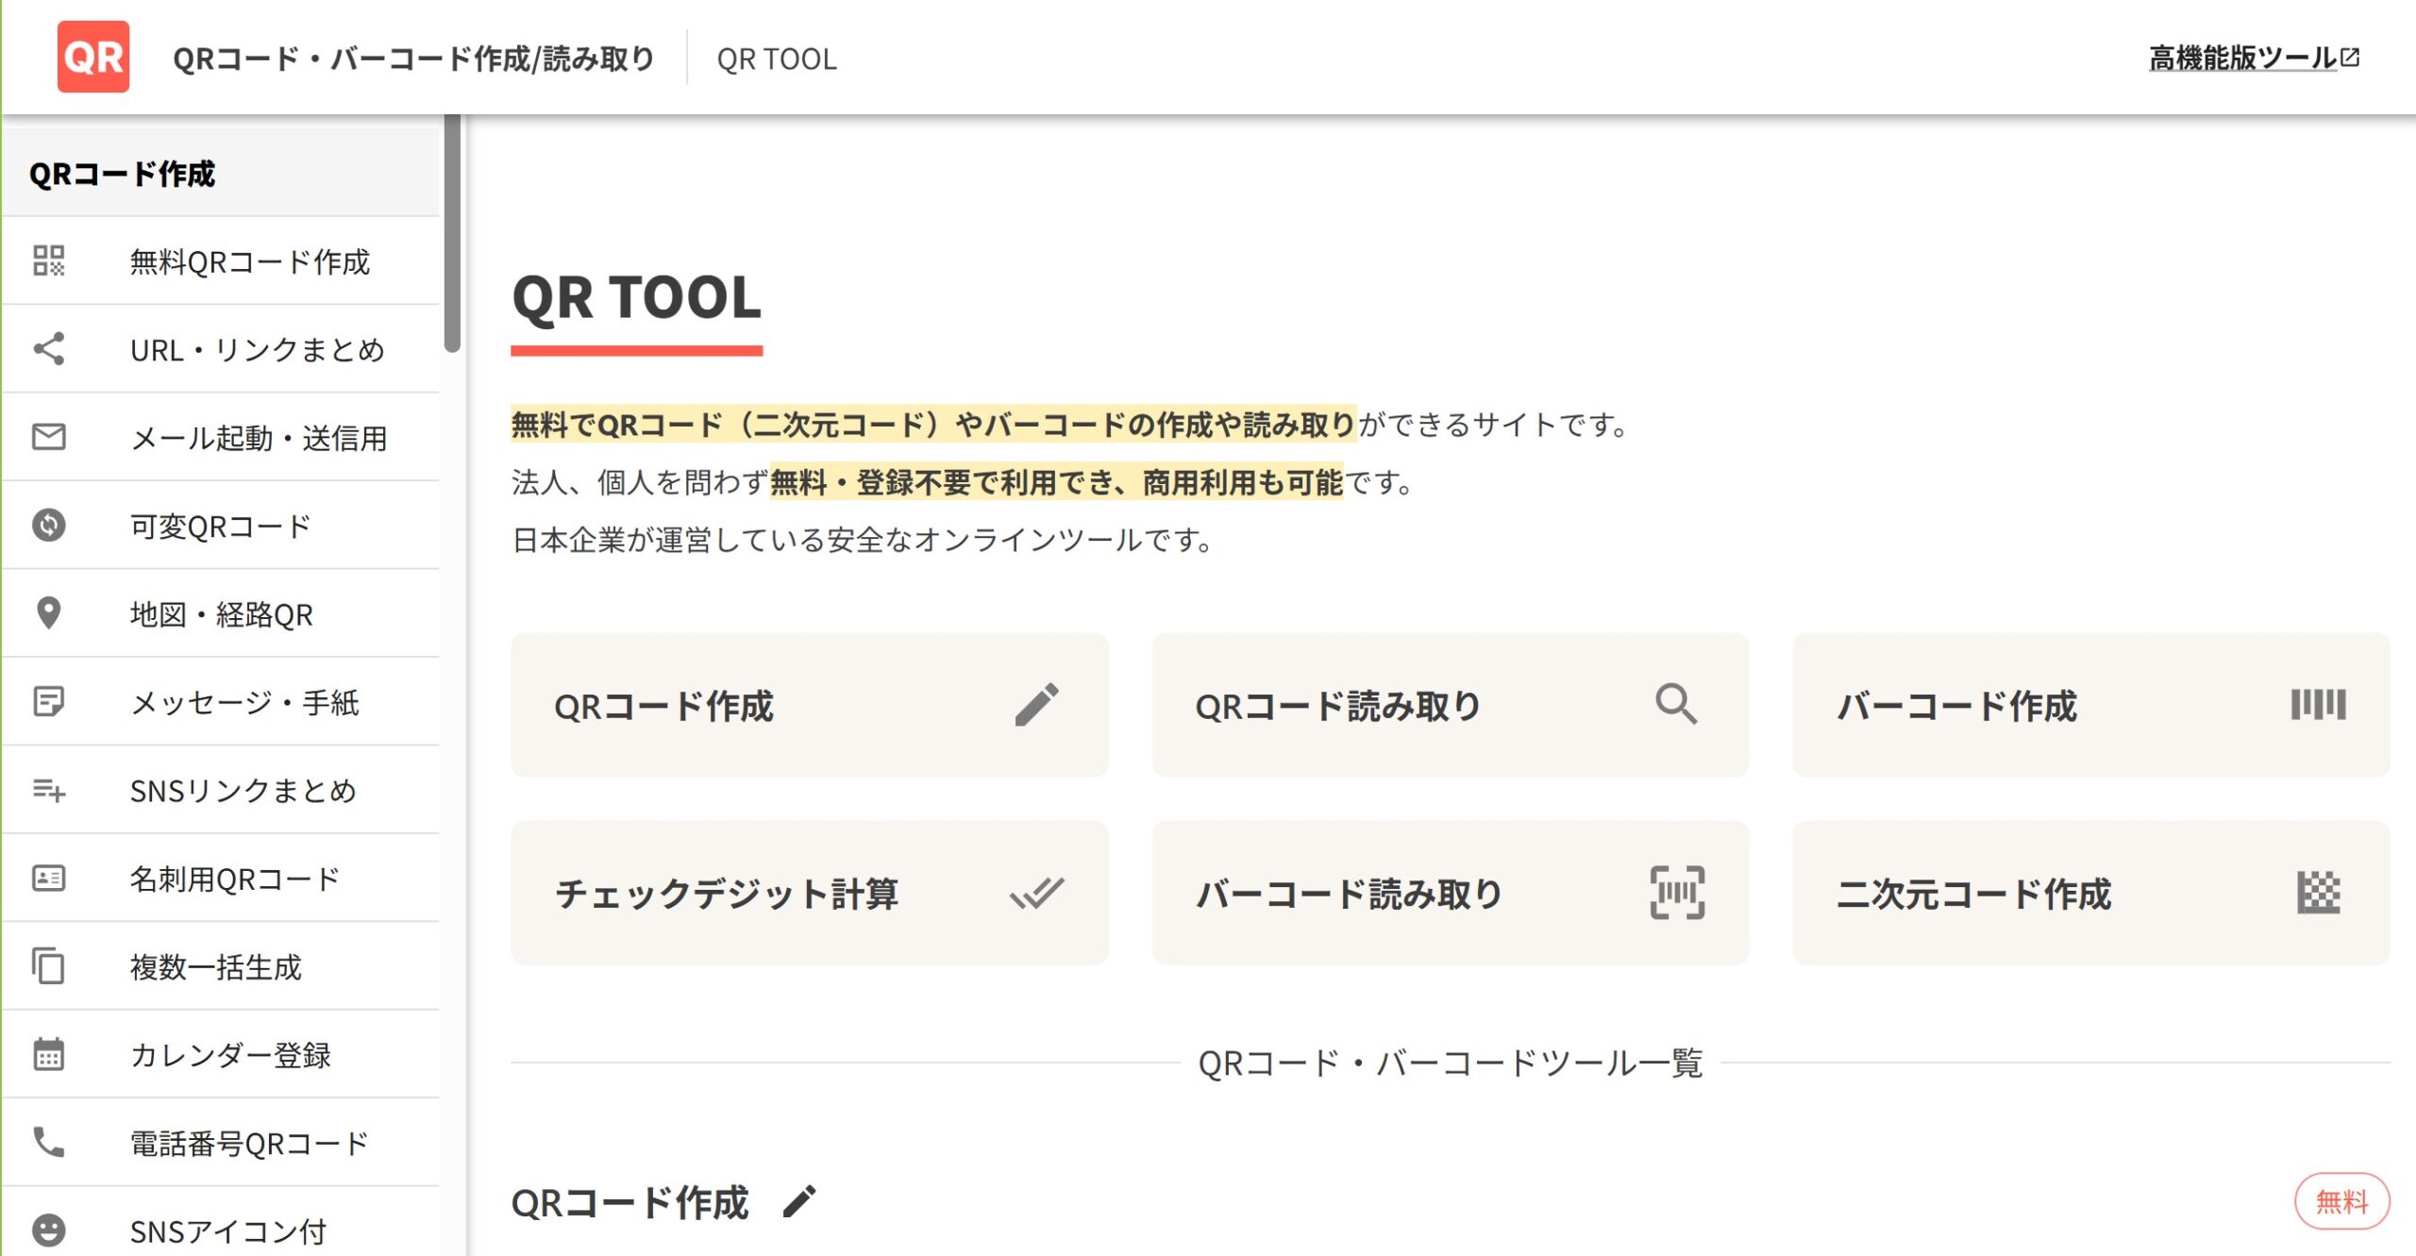
Task: Open the バーコード読み取り card
Action: (x=1450, y=893)
